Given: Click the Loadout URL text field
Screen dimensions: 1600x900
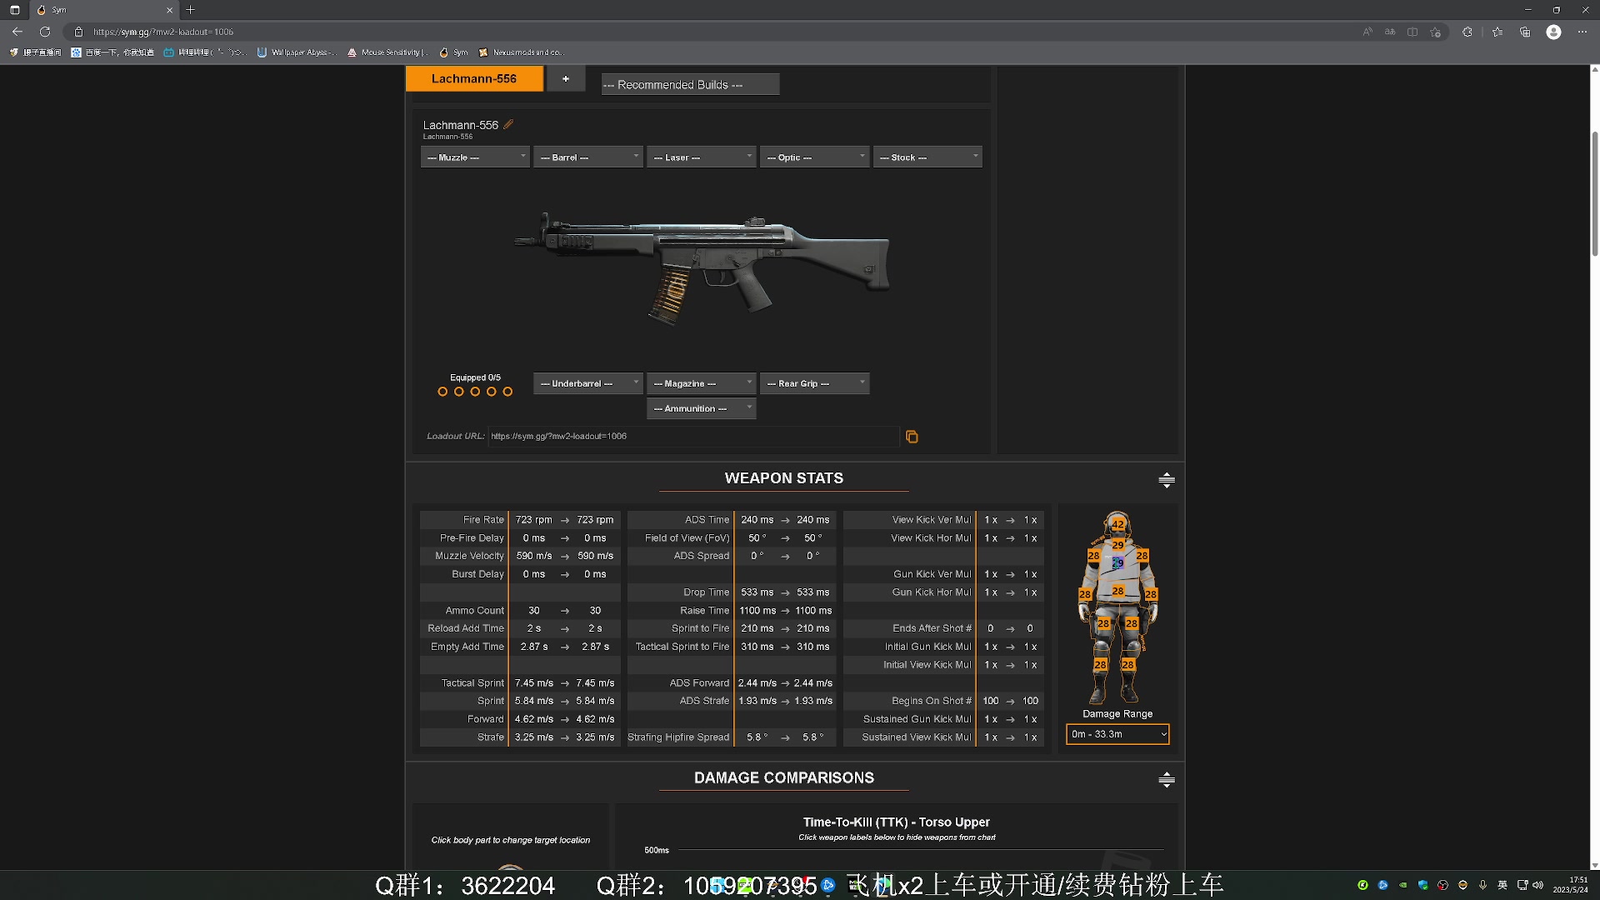Looking at the screenshot, I should click(693, 437).
